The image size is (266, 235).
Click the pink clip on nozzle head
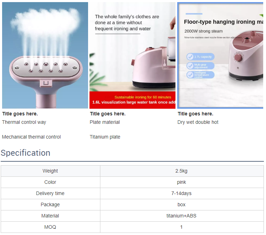tap(46, 83)
